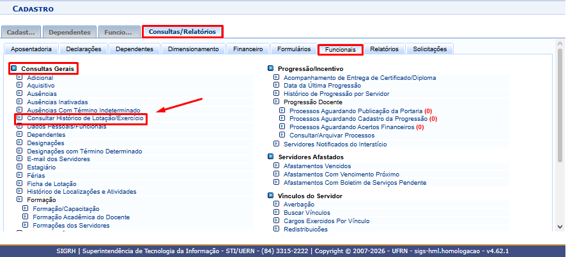Click the arrow icon beside Adicional

(x=20, y=77)
